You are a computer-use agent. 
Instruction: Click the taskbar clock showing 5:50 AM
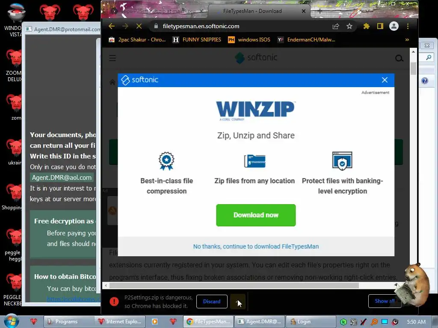[x=416, y=322]
